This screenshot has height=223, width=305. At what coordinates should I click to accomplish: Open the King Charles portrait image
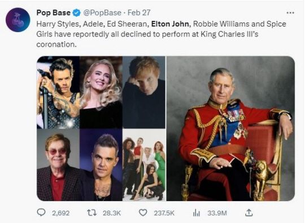230,128
